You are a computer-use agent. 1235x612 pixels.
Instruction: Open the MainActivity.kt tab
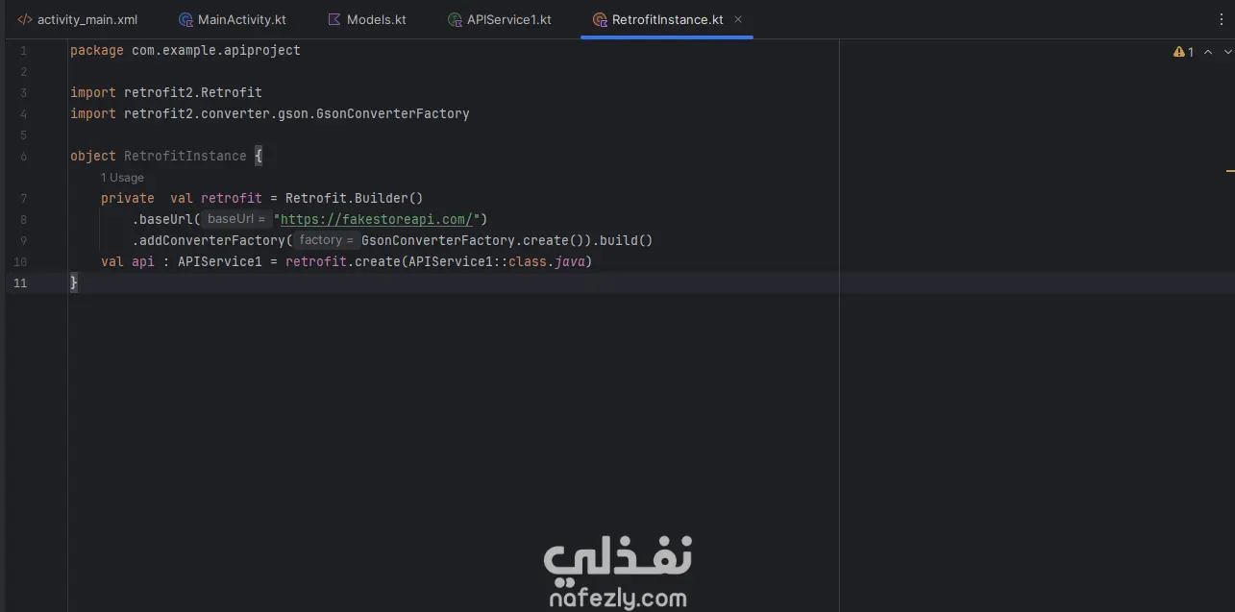pos(232,19)
